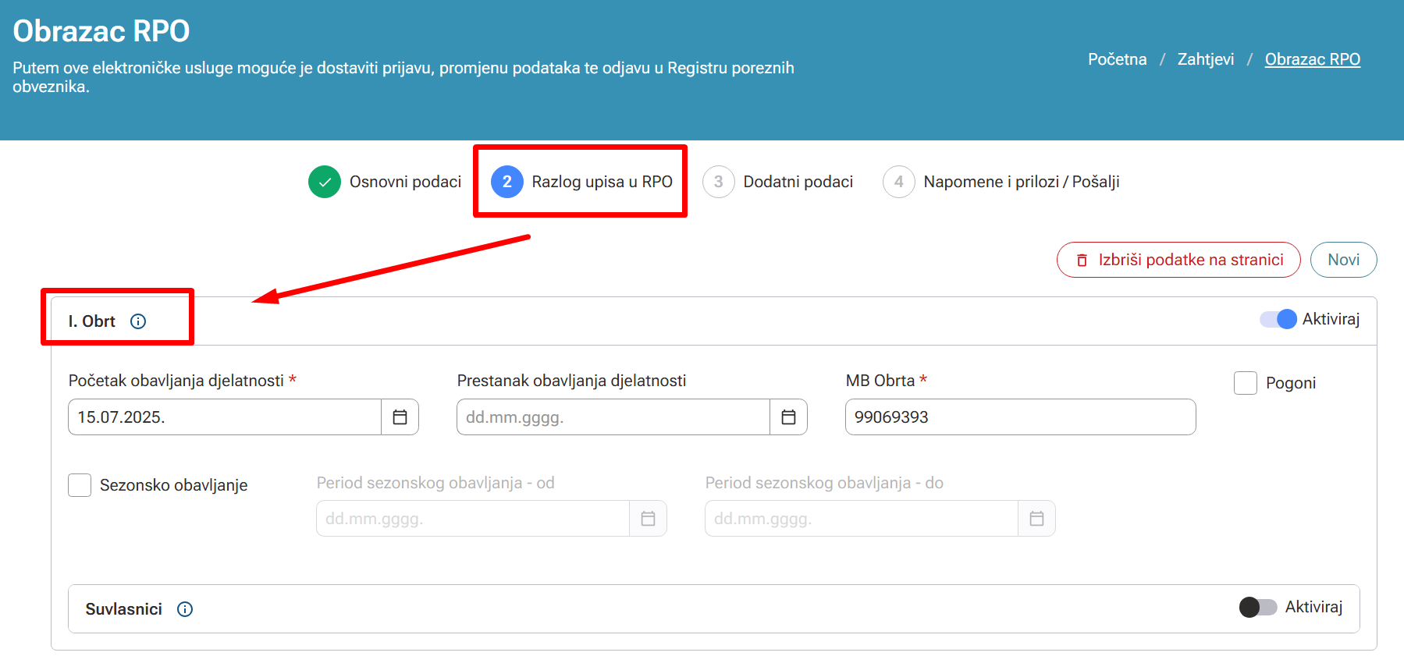Viewport: 1404px width, 656px height.
Task: Open Početna breadcrumb link
Action: click(1117, 59)
